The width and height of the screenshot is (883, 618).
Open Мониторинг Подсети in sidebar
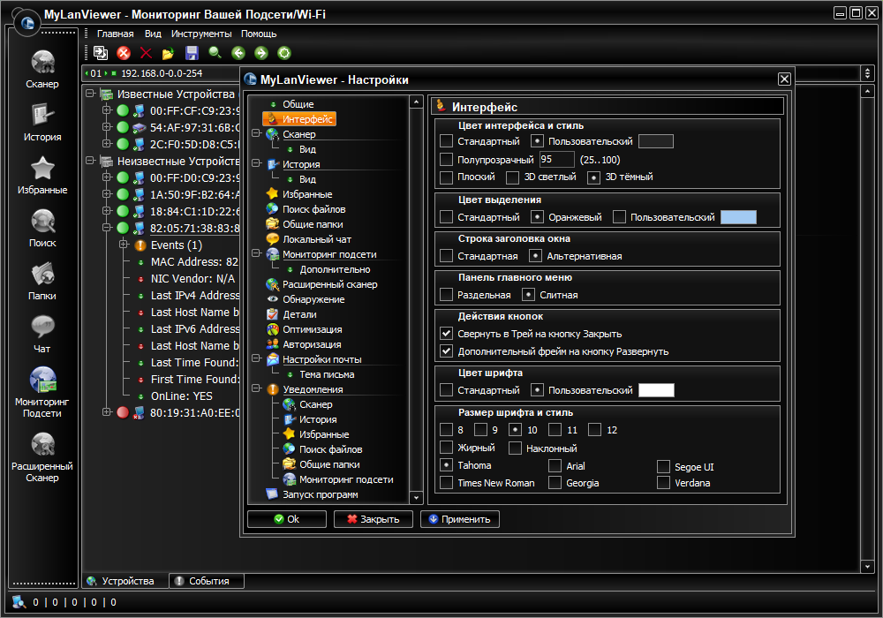[42, 391]
